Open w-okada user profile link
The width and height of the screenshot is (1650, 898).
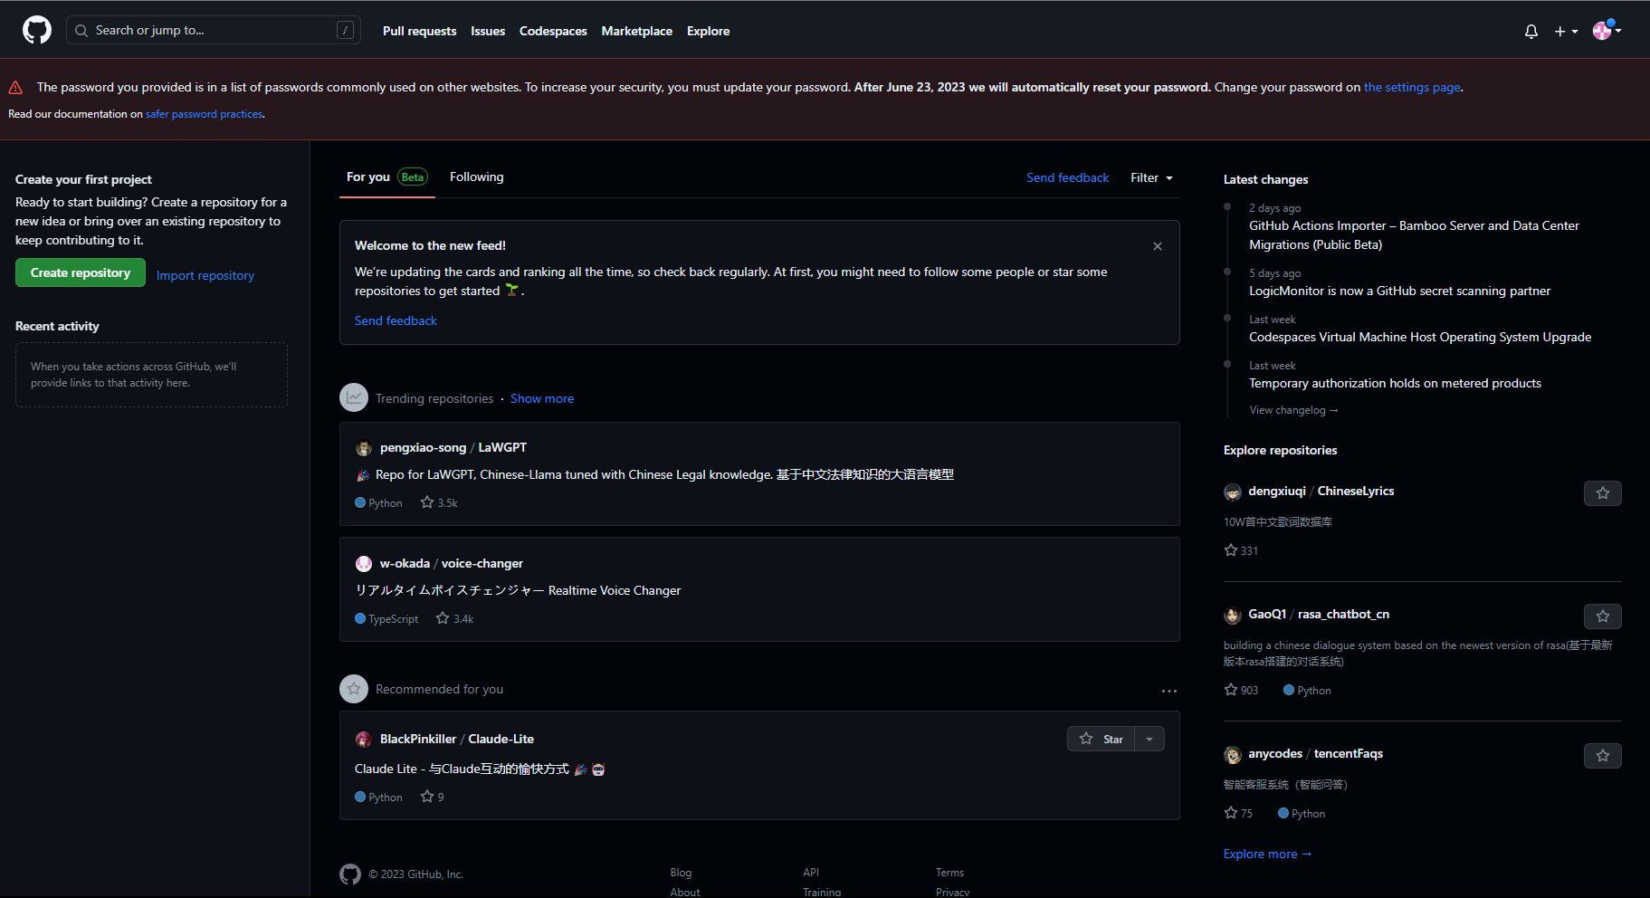(405, 563)
